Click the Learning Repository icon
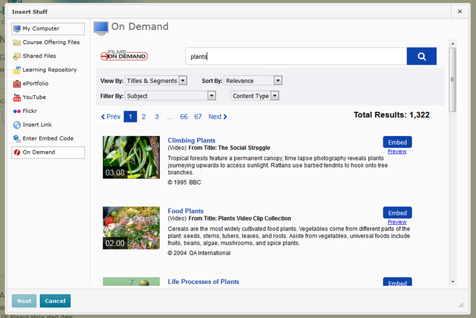Image resolution: width=476 pixels, height=318 pixels. pyautogui.click(x=17, y=70)
